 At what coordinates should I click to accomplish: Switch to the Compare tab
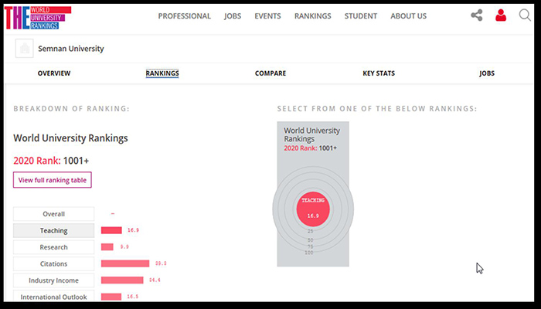[x=270, y=73]
